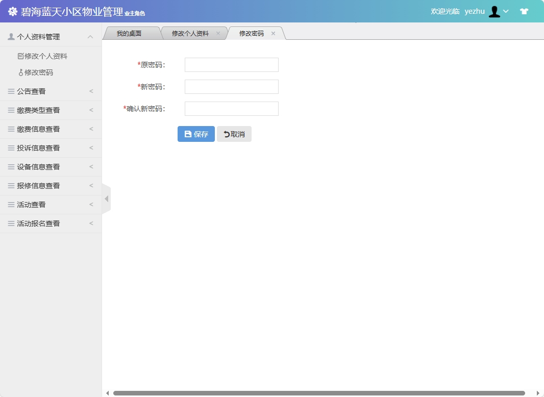The image size is (544, 397).
Task: Switch to the 我的桌面 tab
Action: pyautogui.click(x=131, y=33)
